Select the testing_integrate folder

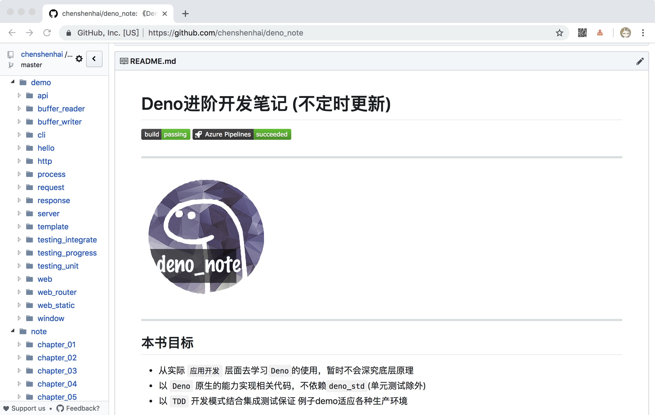coord(67,240)
